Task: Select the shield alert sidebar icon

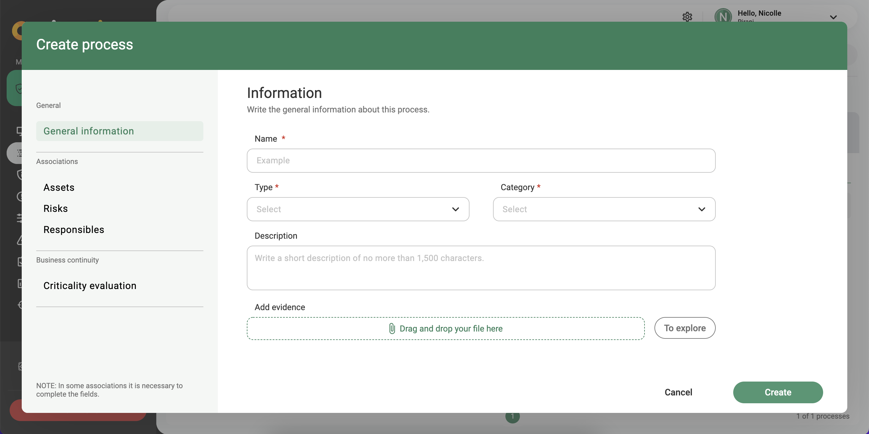Action: 20,175
